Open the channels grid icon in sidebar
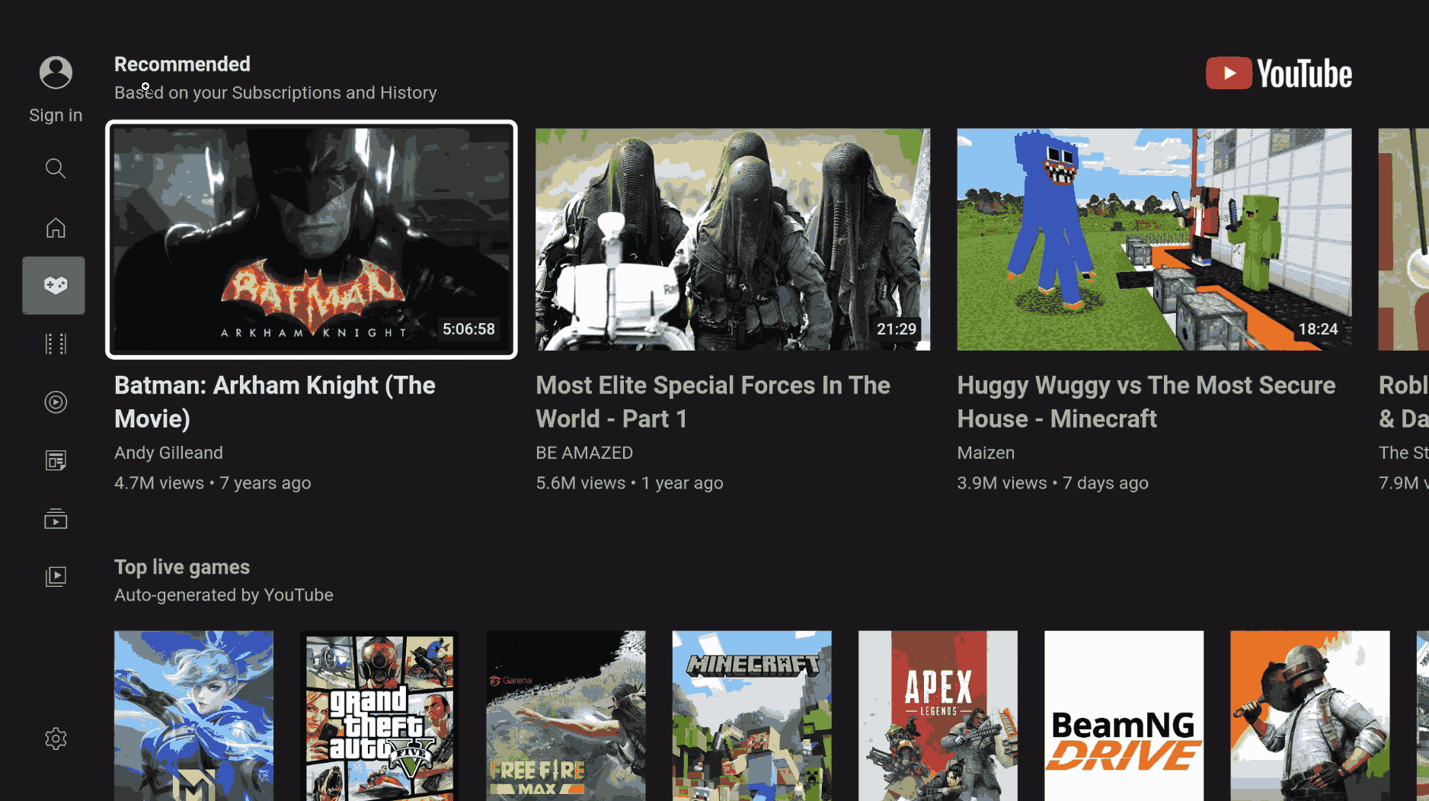This screenshot has height=801, width=1429. [56, 344]
